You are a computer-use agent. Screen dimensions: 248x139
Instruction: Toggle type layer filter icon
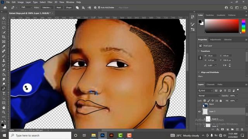[x=225, y=91]
